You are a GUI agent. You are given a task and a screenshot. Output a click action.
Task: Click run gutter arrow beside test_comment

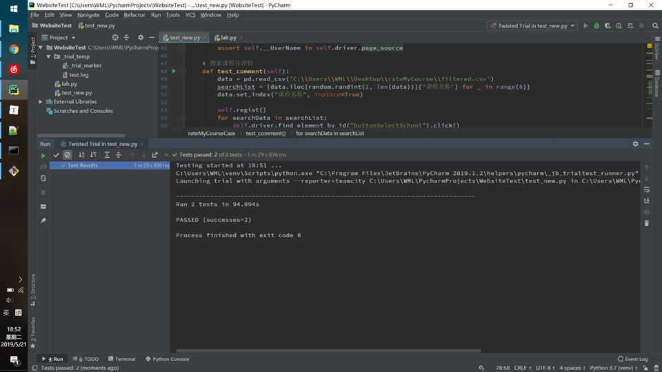(x=174, y=71)
